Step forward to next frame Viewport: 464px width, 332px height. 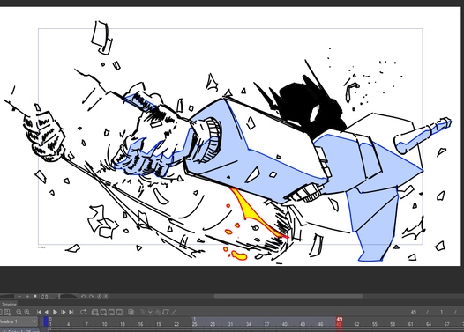[x=64, y=312]
